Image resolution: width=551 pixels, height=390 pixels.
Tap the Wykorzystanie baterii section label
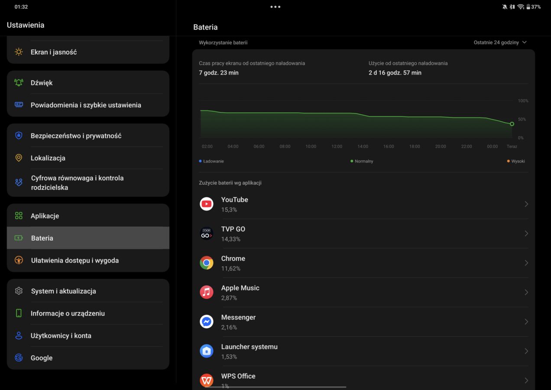point(223,42)
